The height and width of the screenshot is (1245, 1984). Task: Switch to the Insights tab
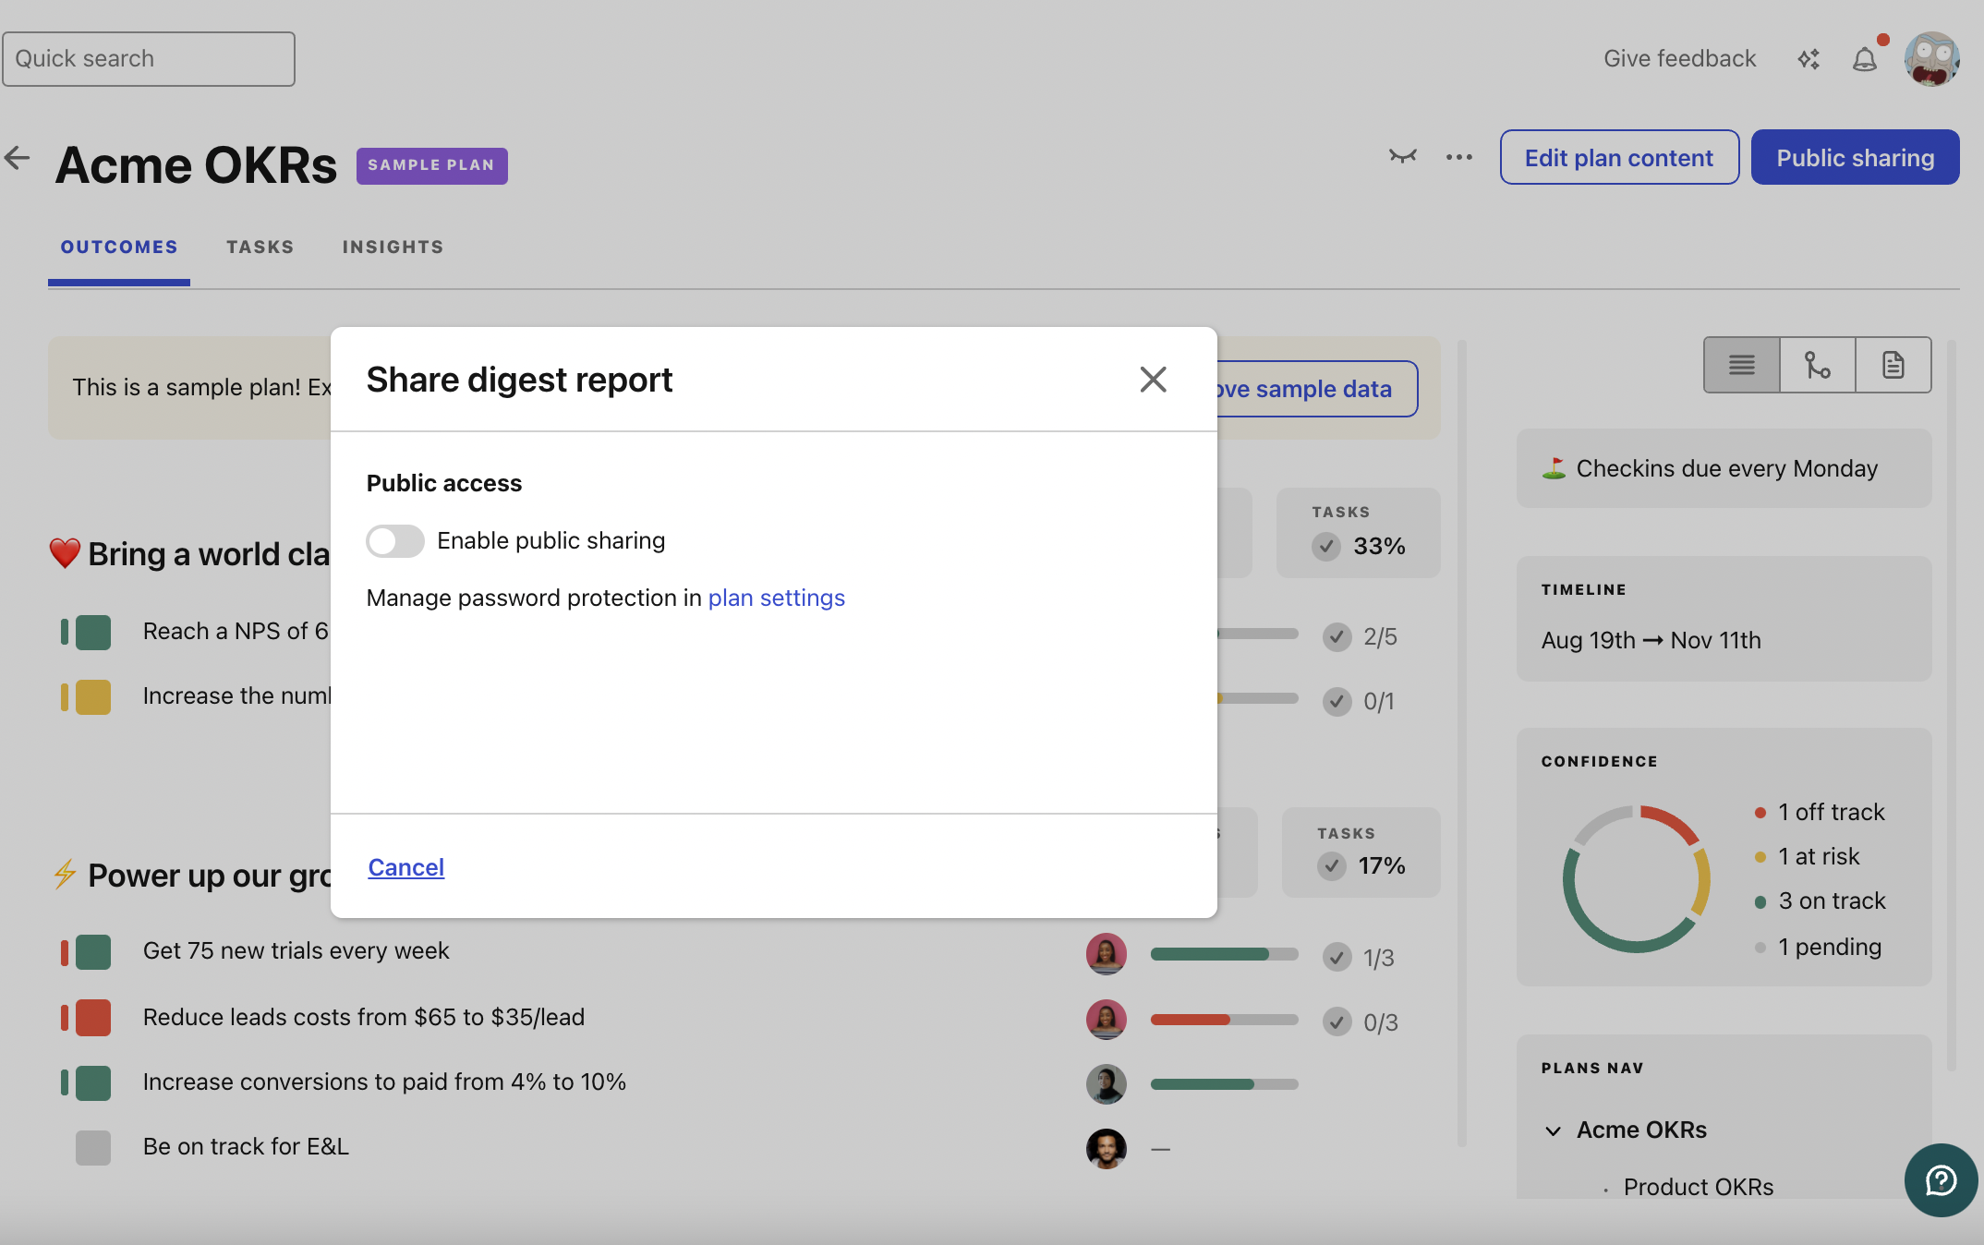[393, 248]
